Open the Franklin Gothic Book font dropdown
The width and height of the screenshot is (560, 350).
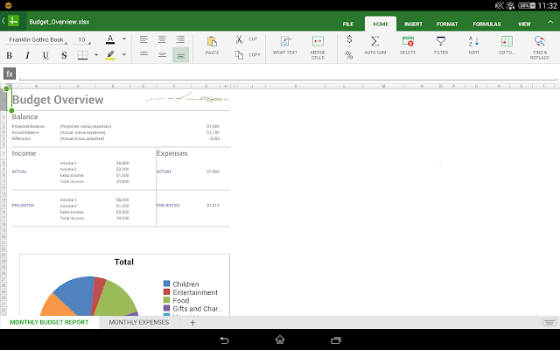click(37, 39)
